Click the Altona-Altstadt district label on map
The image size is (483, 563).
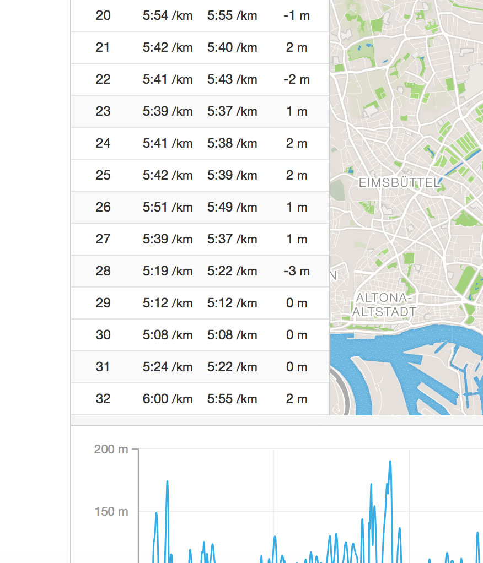pyautogui.click(x=384, y=305)
